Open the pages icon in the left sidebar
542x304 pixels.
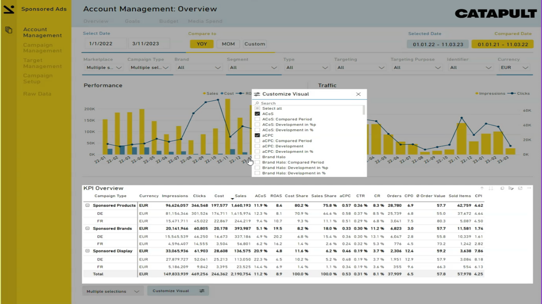(8, 30)
